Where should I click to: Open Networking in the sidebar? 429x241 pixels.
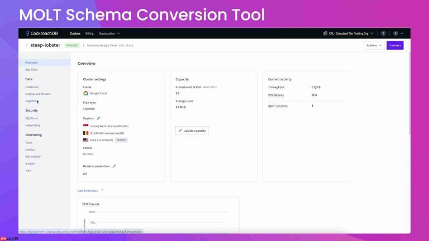[x=33, y=126]
